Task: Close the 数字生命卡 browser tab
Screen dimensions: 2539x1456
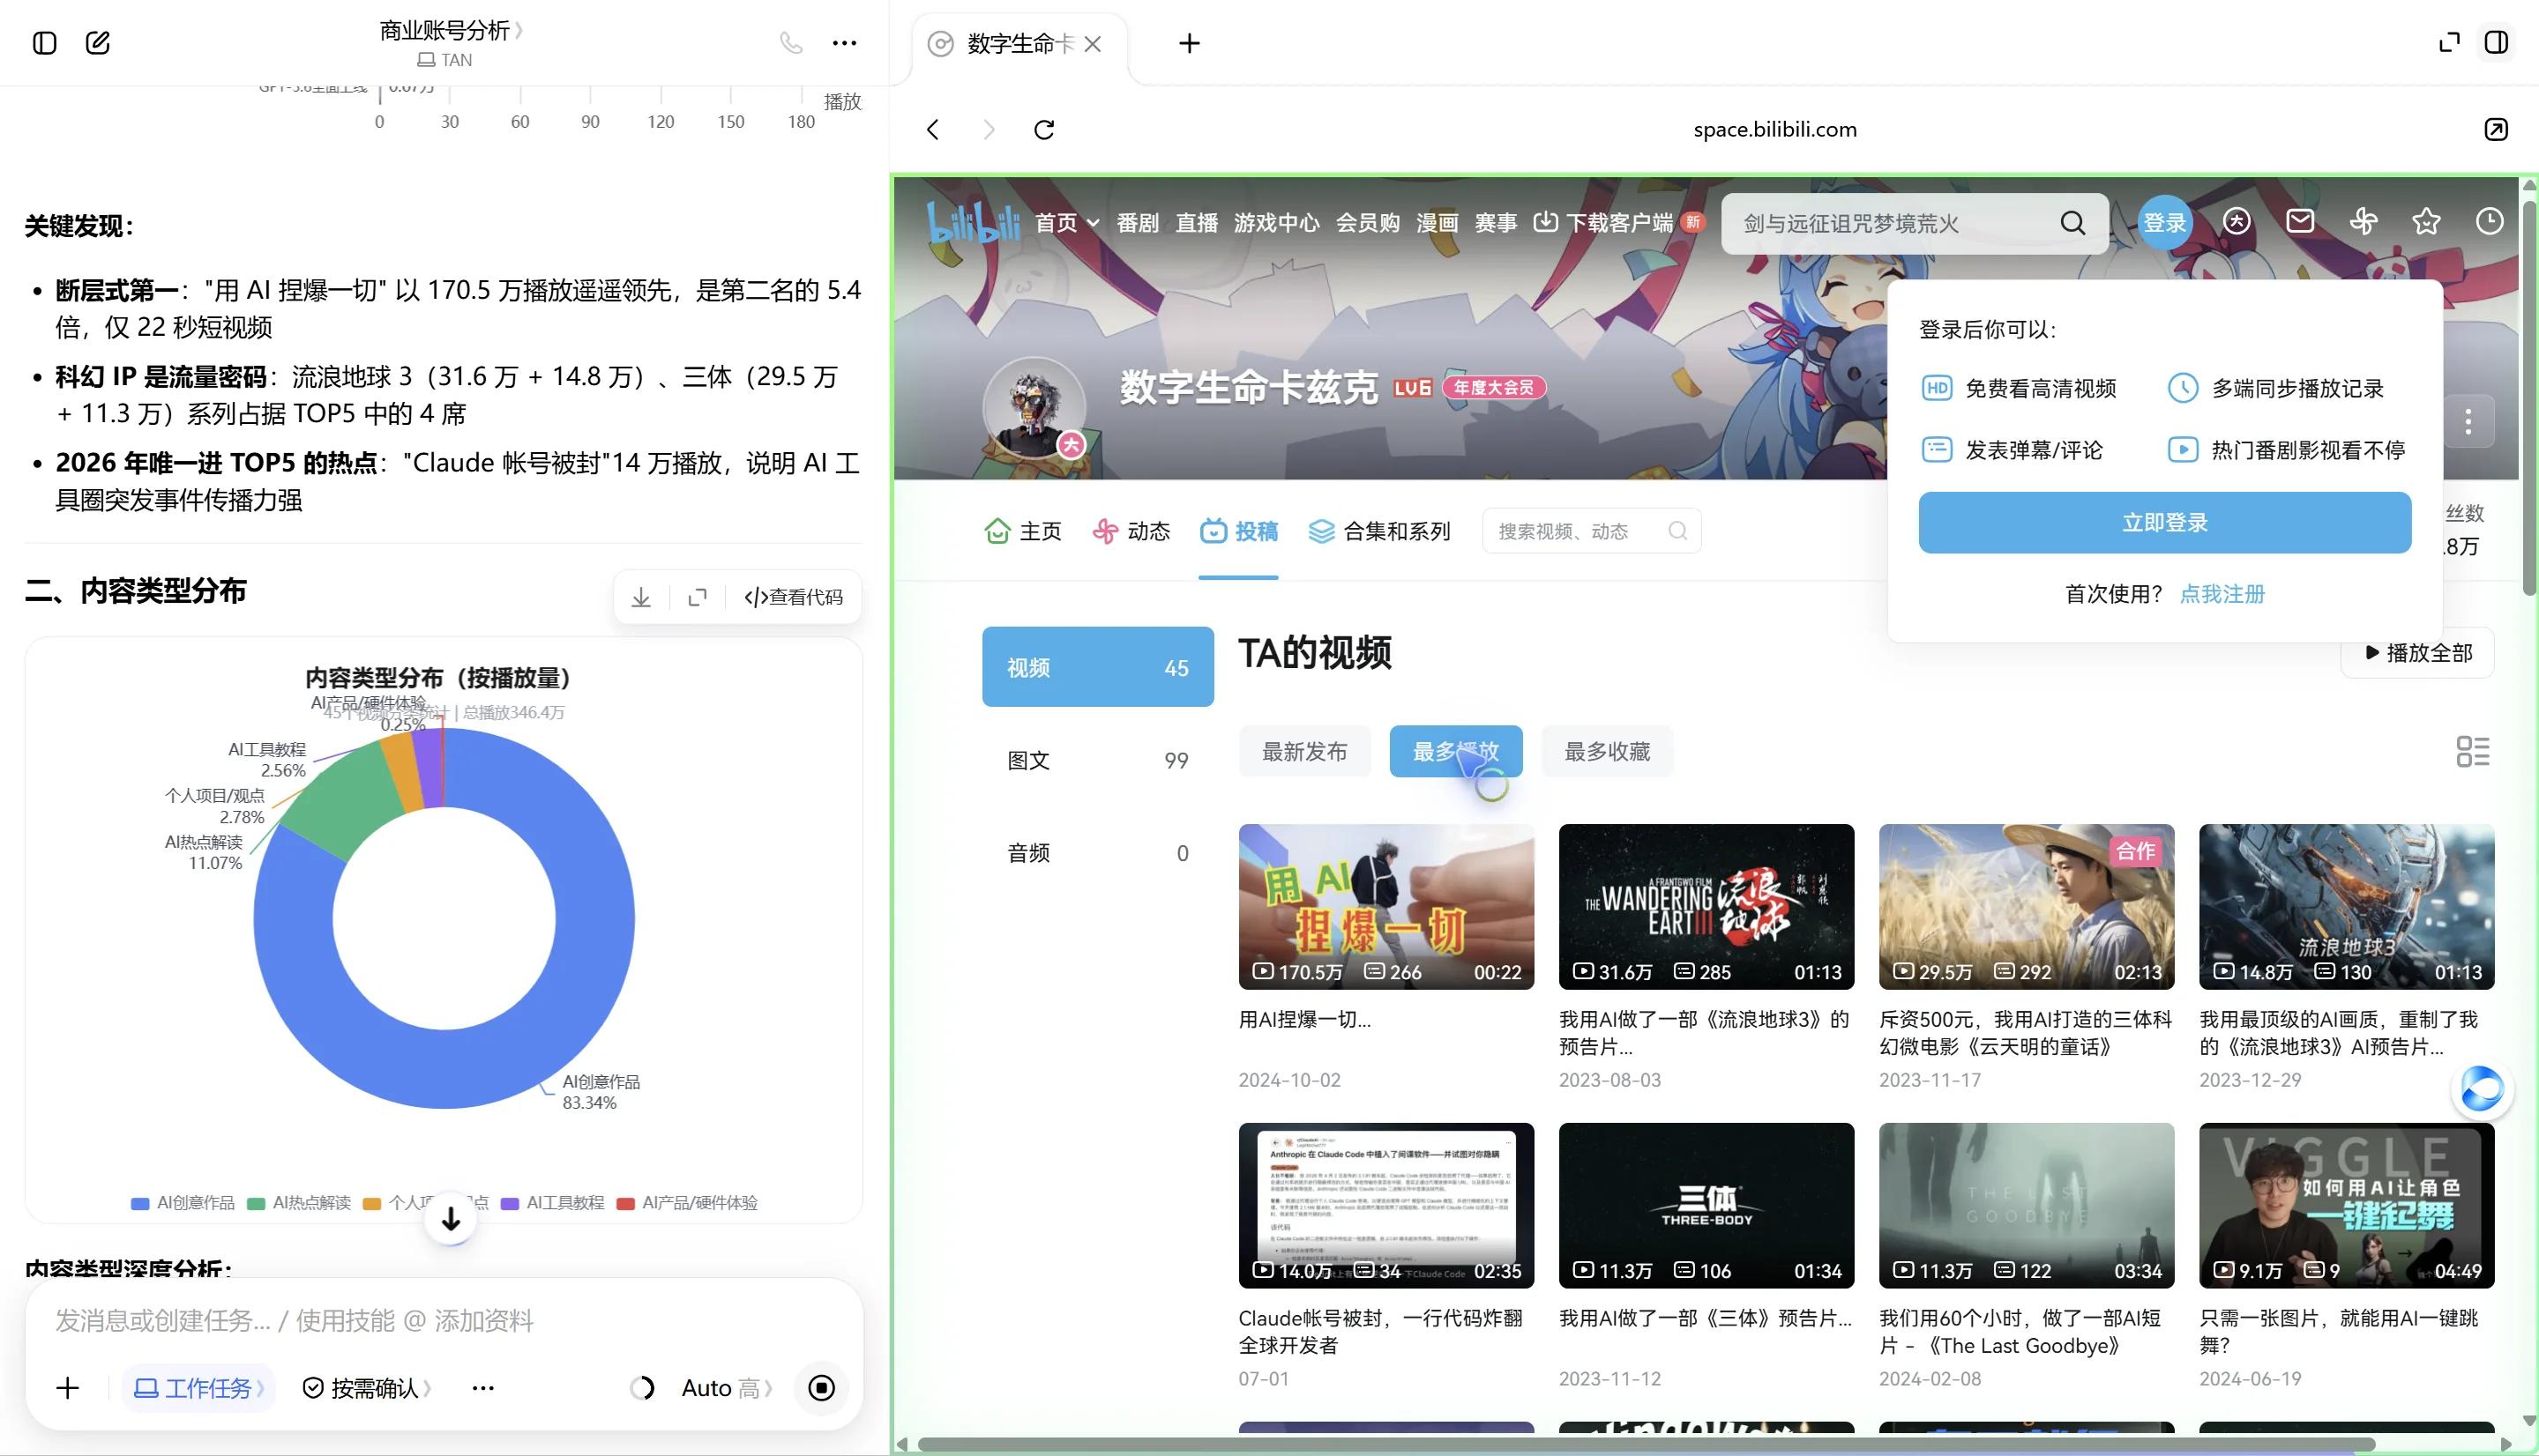Action: [1093, 44]
